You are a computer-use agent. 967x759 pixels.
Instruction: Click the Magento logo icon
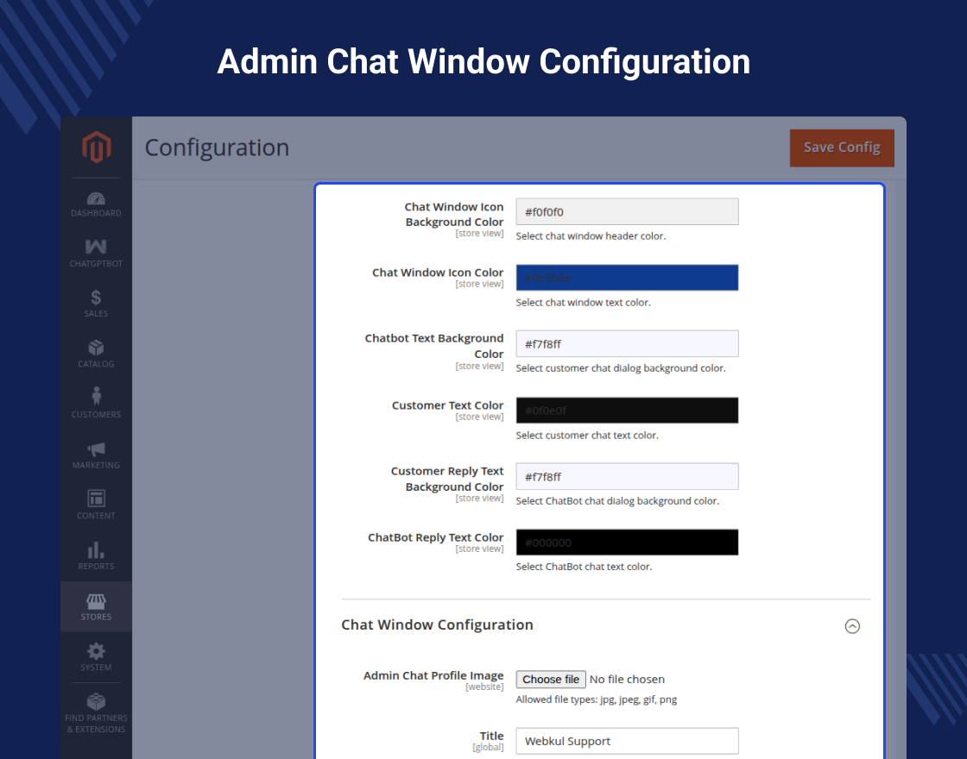(x=96, y=147)
